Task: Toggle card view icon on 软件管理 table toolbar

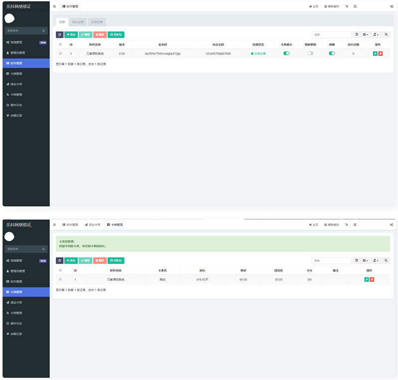Action: click(357, 34)
